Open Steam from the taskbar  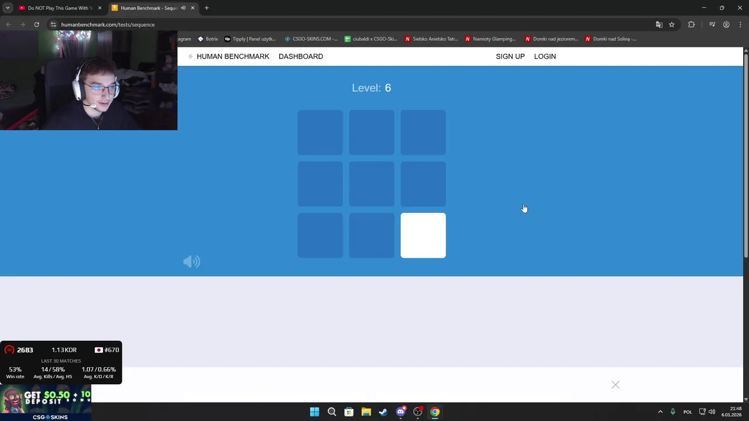(x=383, y=412)
